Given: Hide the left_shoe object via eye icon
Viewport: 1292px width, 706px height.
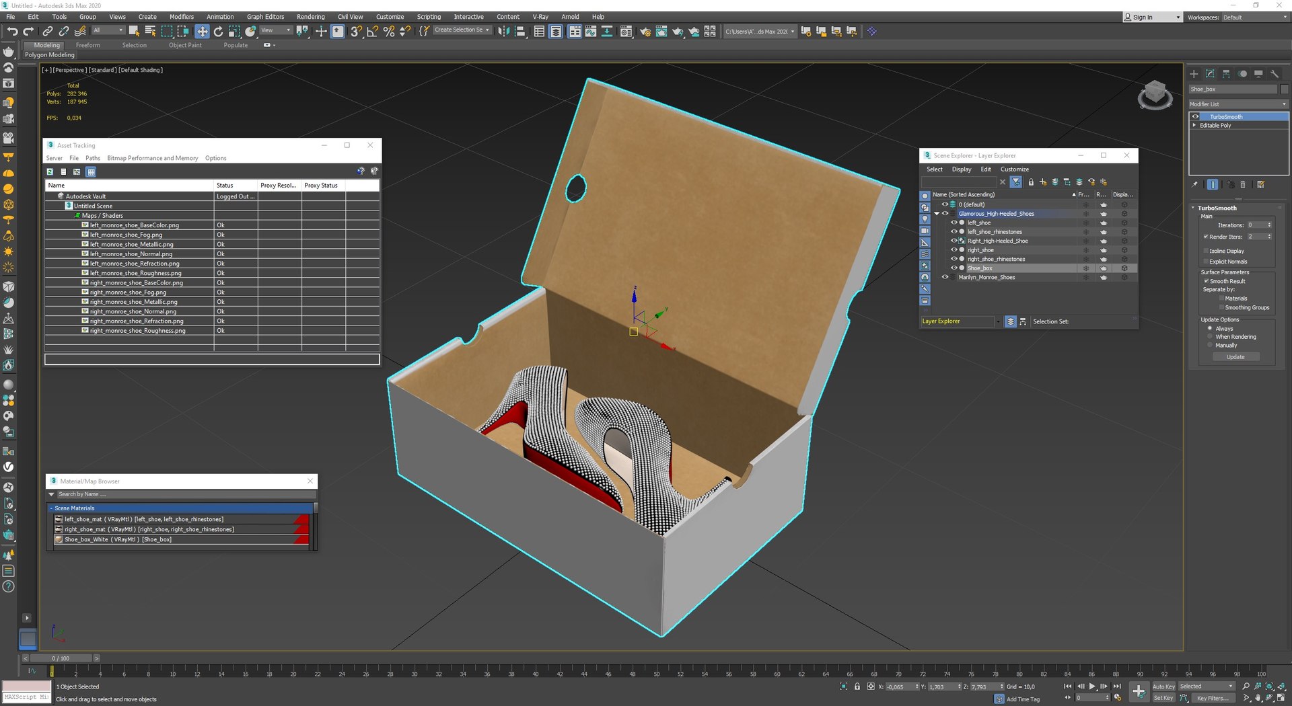Looking at the screenshot, I should tap(954, 223).
